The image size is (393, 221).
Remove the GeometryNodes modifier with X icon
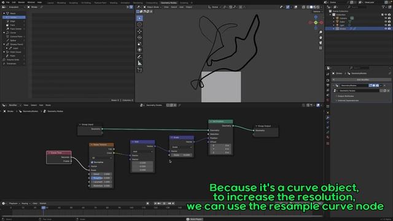click(385, 85)
